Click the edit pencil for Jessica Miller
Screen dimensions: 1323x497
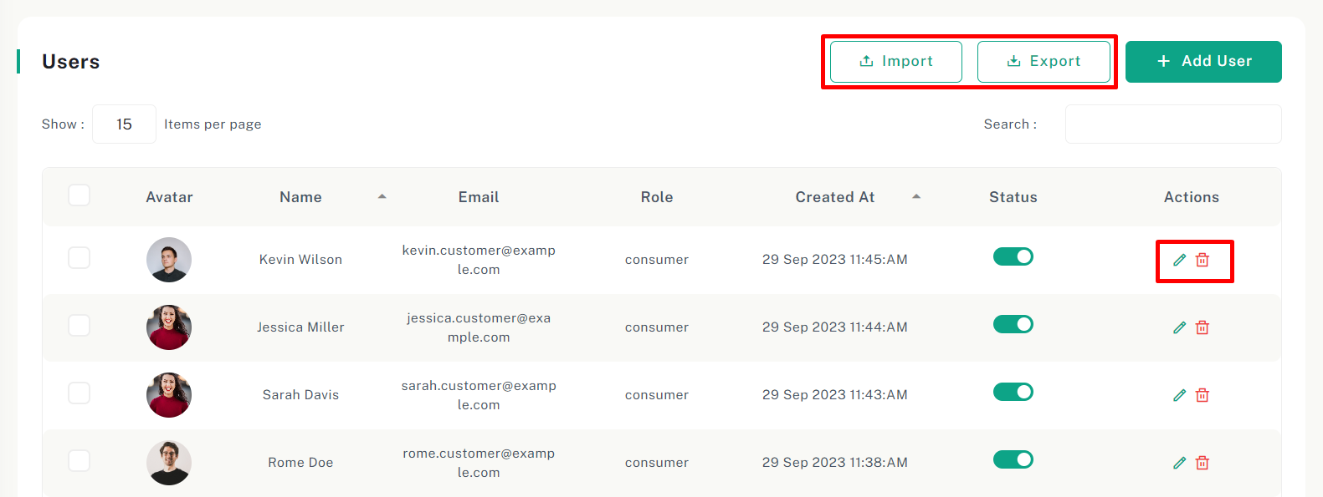1179,327
